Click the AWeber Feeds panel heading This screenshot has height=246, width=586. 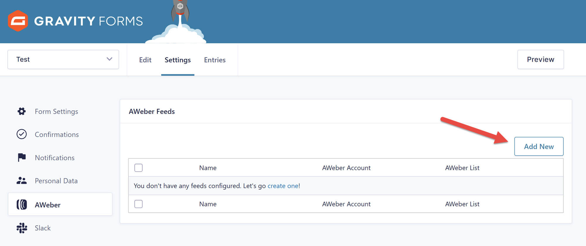click(152, 111)
